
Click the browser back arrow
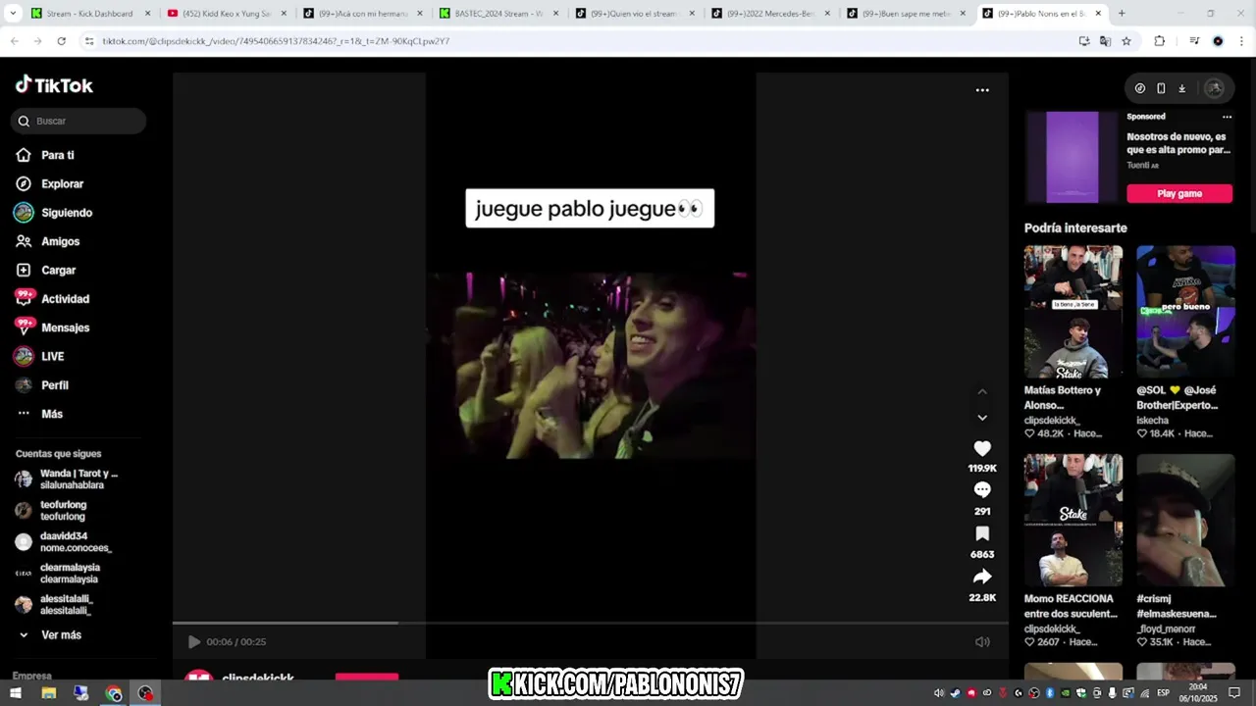[x=14, y=41]
